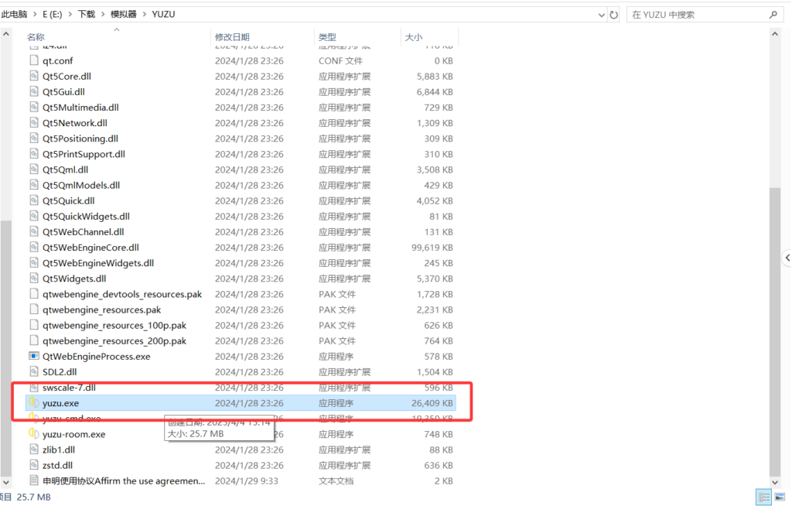Click the Qt5Qml.dll file icon

(34, 169)
